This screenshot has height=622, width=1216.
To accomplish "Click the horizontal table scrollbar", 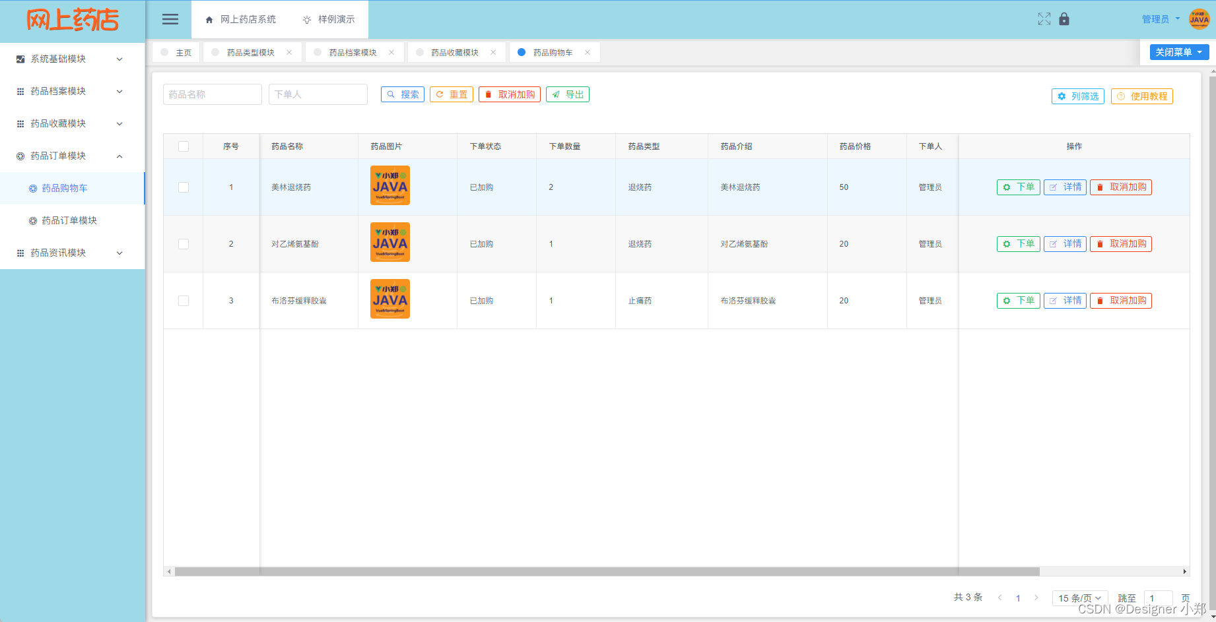I will 607,571.
